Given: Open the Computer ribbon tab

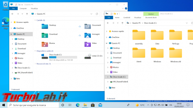Looking at the screenshot, I should click(x=23, y=9).
